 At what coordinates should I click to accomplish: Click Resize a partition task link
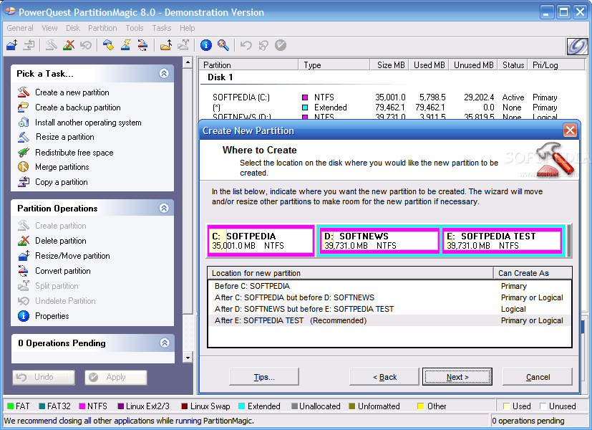64,137
